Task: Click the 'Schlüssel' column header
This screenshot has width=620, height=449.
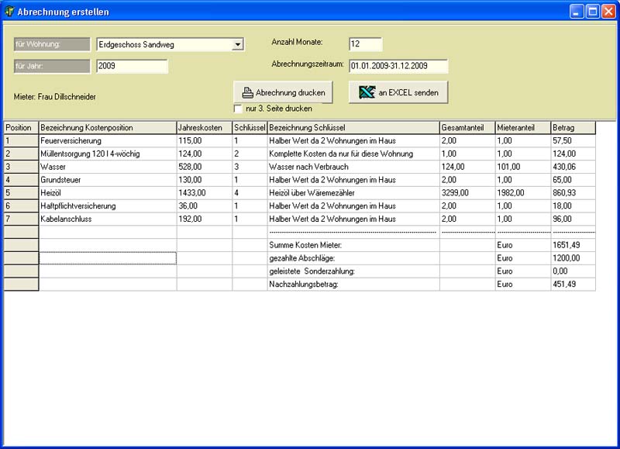Action: pyautogui.click(x=250, y=128)
